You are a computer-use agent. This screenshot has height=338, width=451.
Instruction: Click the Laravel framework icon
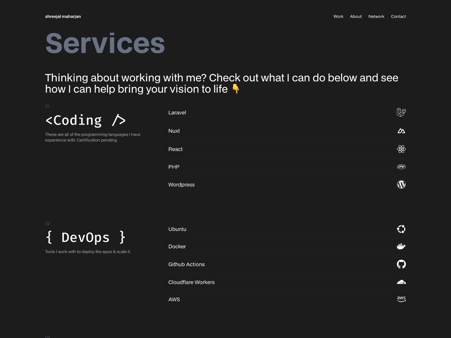[401, 112]
